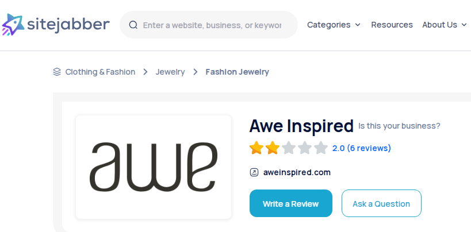The image size is (471, 232).
Task: Click the Is this your business? link
Action: 399,126
